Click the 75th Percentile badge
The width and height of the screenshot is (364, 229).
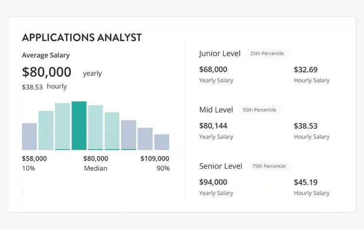click(x=269, y=166)
